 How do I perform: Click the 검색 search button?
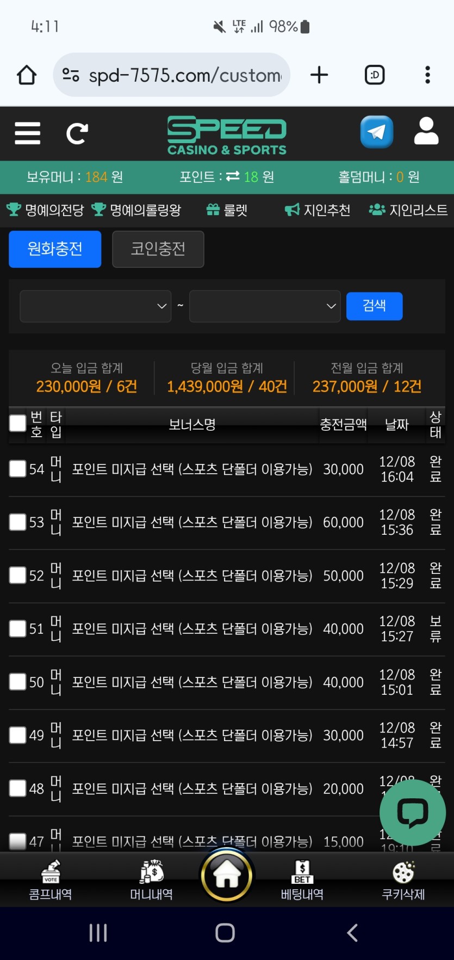374,306
